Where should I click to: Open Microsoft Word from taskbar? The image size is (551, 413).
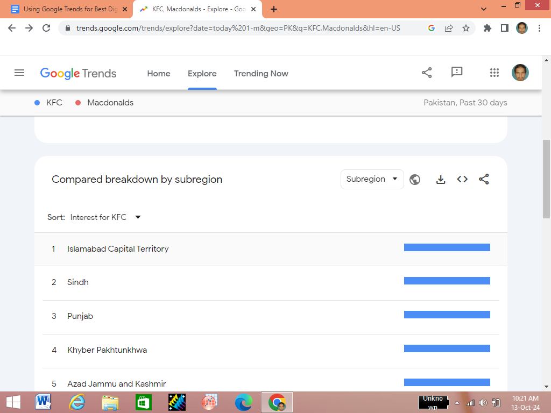(x=43, y=402)
